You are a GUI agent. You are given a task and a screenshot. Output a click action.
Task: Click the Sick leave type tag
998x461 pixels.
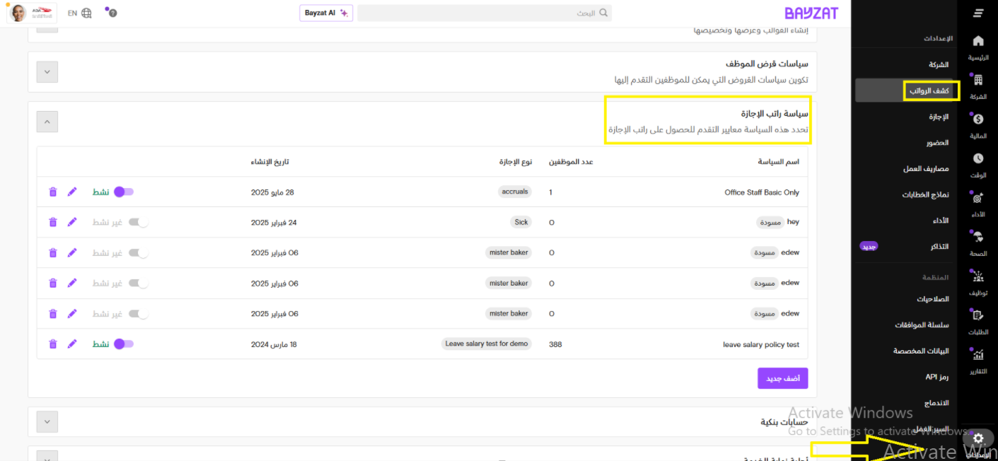point(521,222)
